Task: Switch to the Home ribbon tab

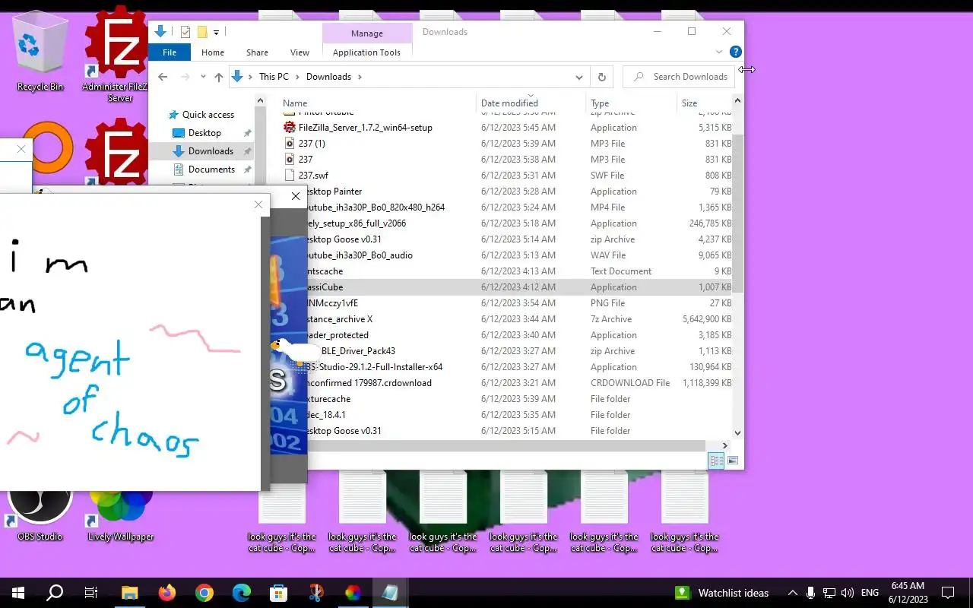Action: point(213,52)
